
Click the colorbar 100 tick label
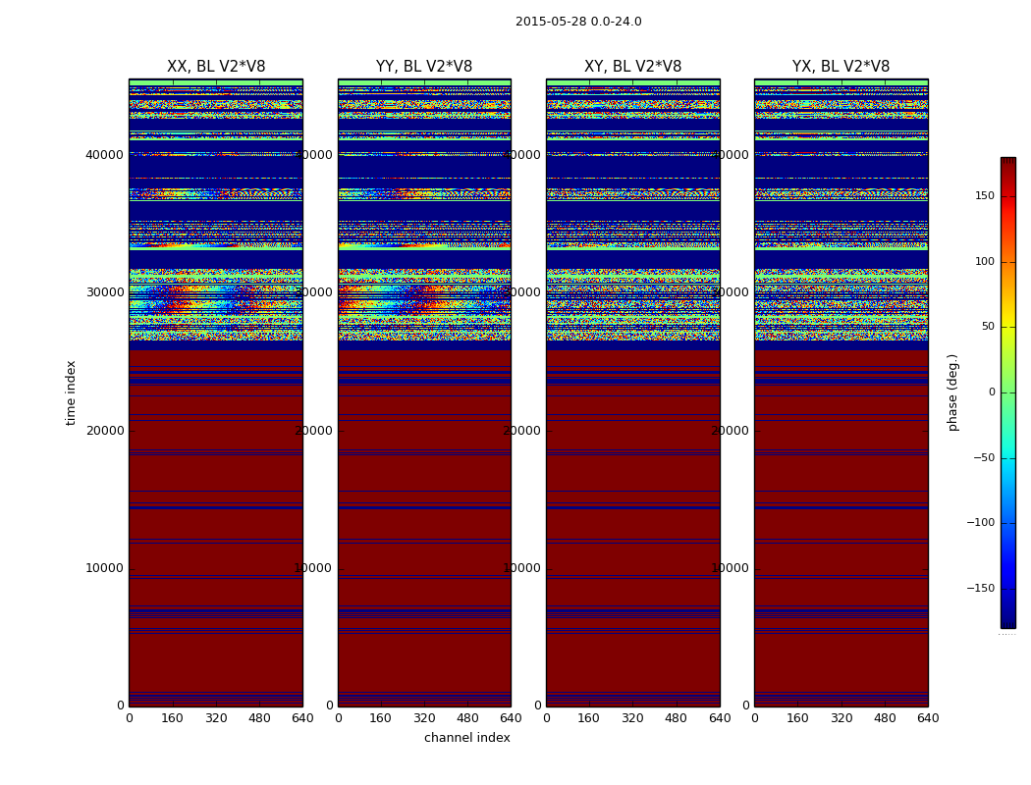point(984,261)
